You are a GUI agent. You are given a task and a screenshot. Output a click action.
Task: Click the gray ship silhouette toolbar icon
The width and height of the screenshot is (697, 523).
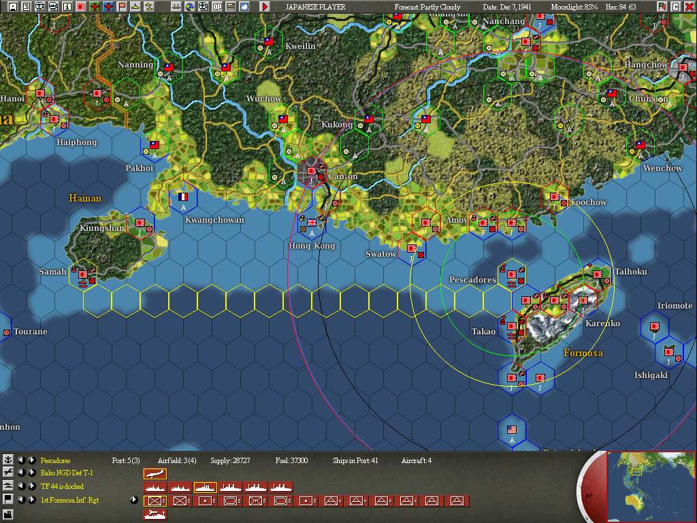[176, 6]
